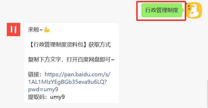Click the umy9 extraction code text

click(57, 97)
